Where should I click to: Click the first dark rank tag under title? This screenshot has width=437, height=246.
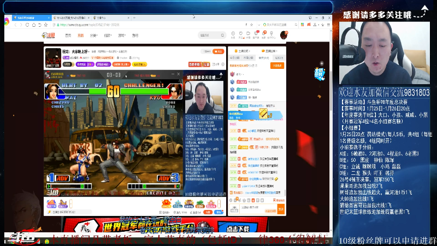pyautogui.click(x=68, y=65)
